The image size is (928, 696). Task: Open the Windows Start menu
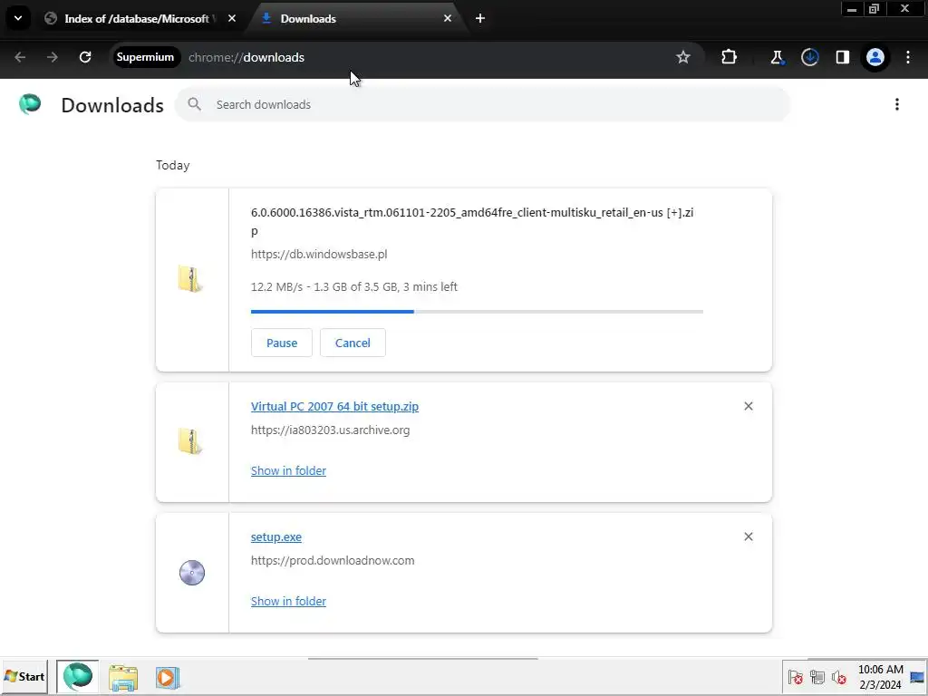pos(24,676)
